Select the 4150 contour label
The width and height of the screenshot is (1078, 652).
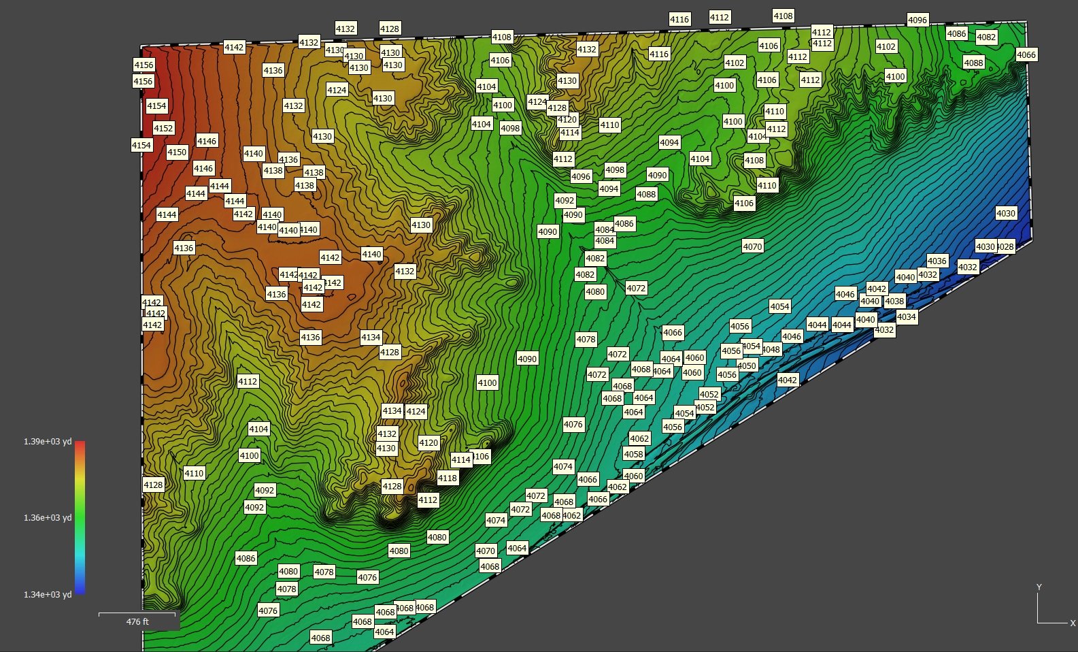(x=177, y=152)
